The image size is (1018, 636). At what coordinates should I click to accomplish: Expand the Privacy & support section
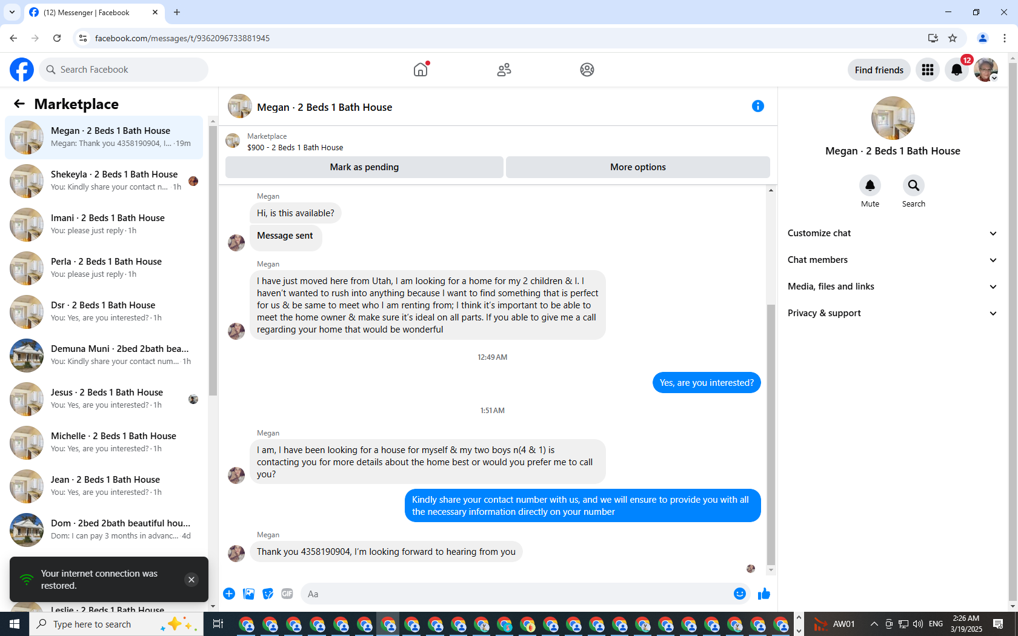[893, 313]
